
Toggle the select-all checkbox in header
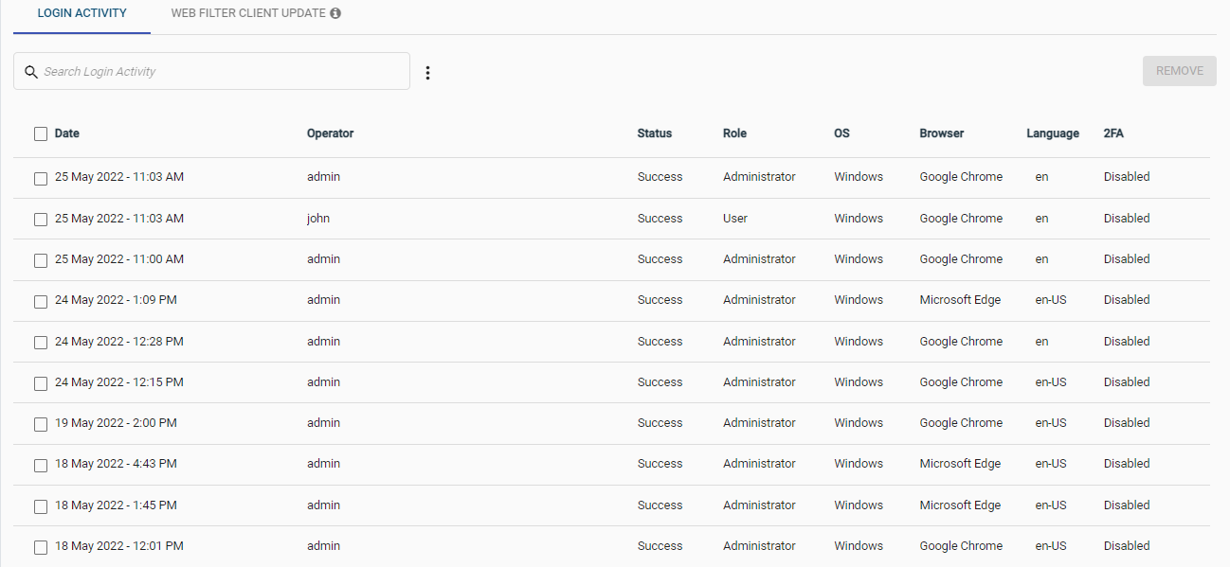pos(41,134)
